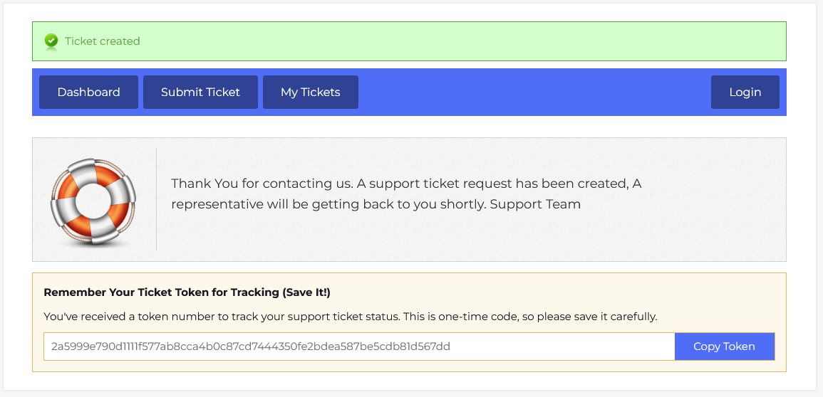Viewport: 823px width, 397px height.
Task: Open the Dashboard page
Action: pyautogui.click(x=88, y=92)
